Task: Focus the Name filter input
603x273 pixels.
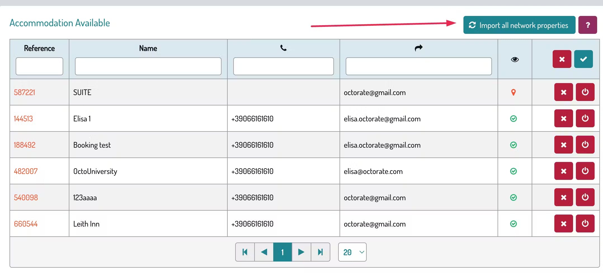Action: (x=148, y=66)
